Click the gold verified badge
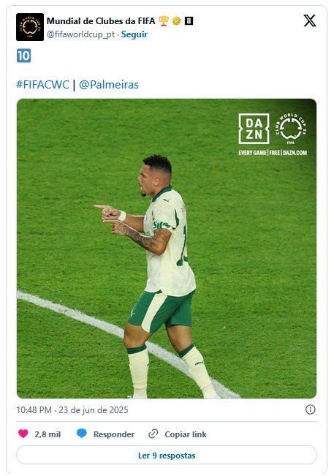The width and height of the screenshot is (334, 476). [177, 21]
